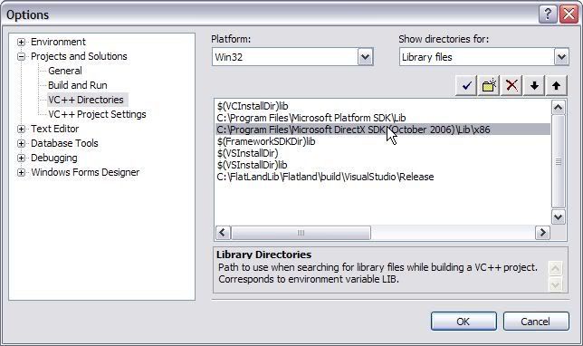583x346 pixels.
Task: Select VC++ Project Settings item
Action: (x=97, y=114)
